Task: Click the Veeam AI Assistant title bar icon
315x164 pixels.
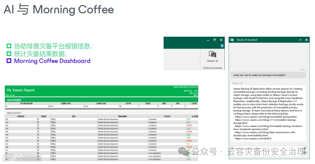Action: pyautogui.click(x=232, y=40)
